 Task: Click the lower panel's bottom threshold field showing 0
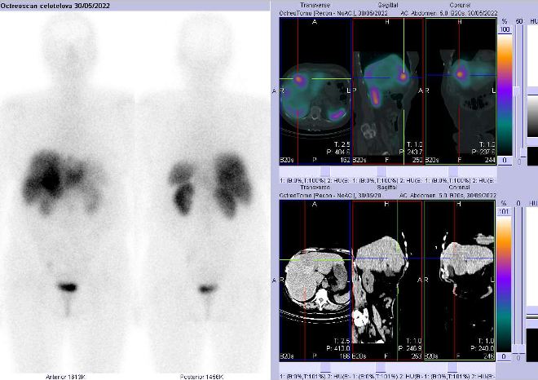click(x=504, y=356)
